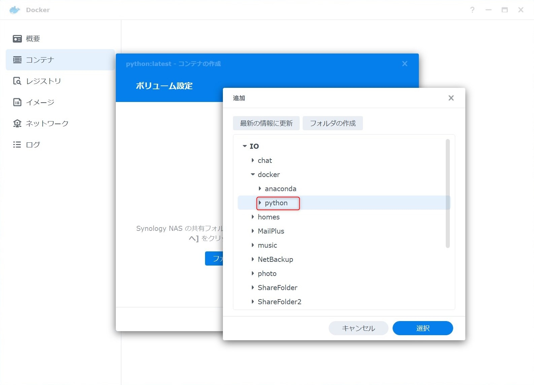The height and width of the screenshot is (385, 534).
Task: Click the Registry (レジストリ) search icon
Action: (x=17, y=81)
